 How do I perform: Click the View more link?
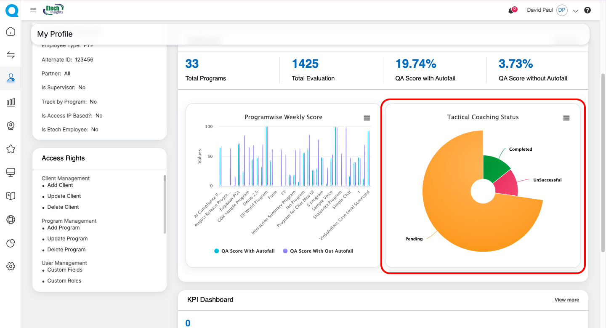pyautogui.click(x=566, y=300)
